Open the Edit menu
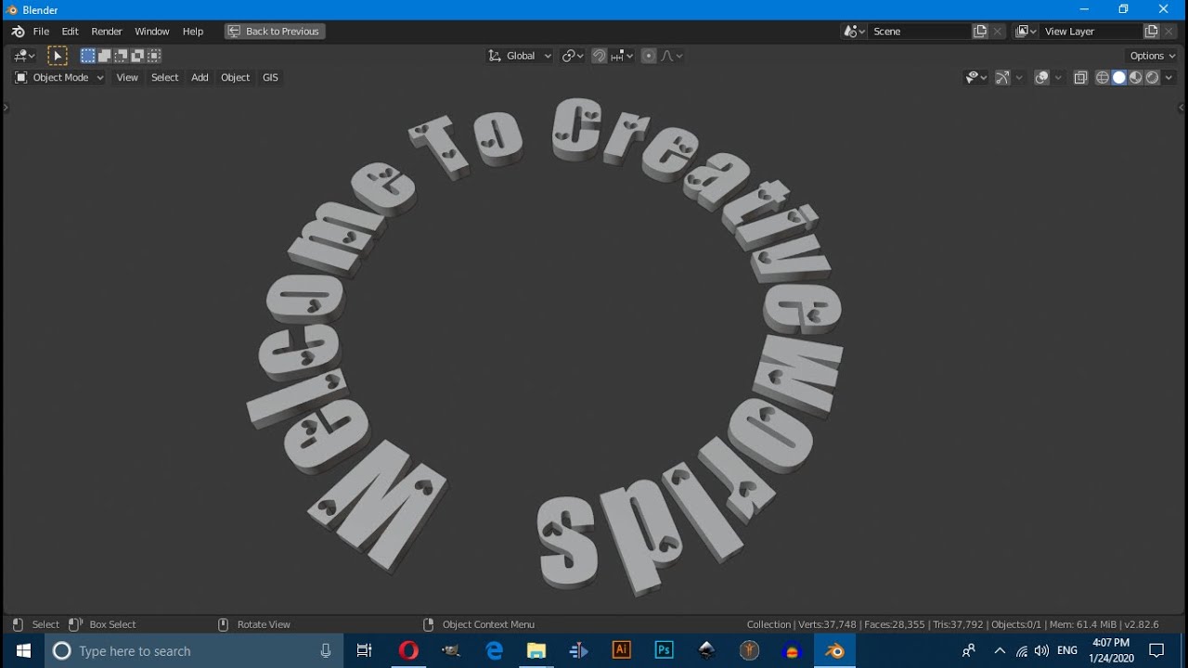The height and width of the screenshot is (668, 1188). pos(71,32)
